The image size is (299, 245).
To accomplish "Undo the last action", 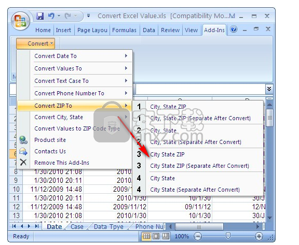I will coord(51,16).
